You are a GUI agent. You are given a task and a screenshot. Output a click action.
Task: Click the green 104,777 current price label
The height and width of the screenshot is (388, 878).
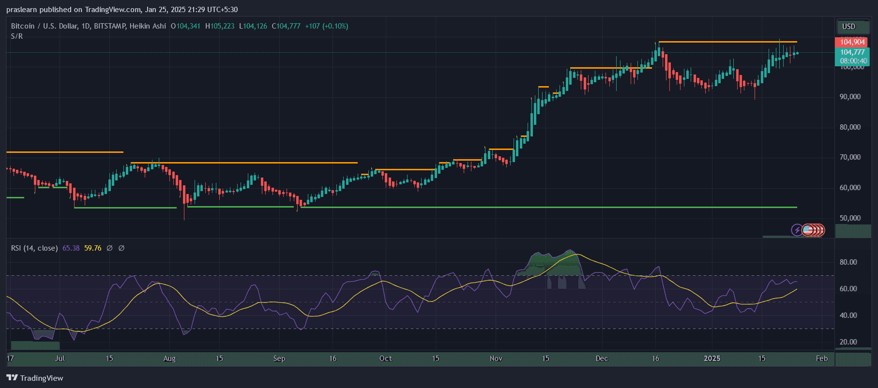click(x=852, y=52)
